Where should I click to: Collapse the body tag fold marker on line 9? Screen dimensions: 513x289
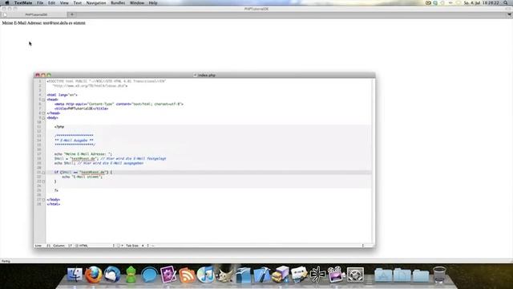coord(43,118)
